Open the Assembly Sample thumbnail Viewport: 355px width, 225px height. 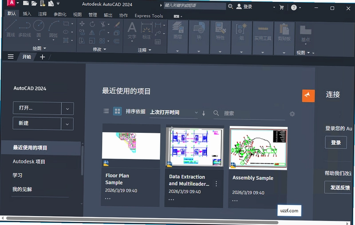(x=258, y=148)
